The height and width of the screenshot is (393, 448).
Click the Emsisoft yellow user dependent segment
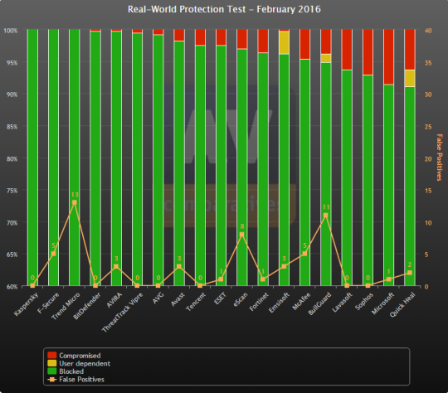(284, 42)
